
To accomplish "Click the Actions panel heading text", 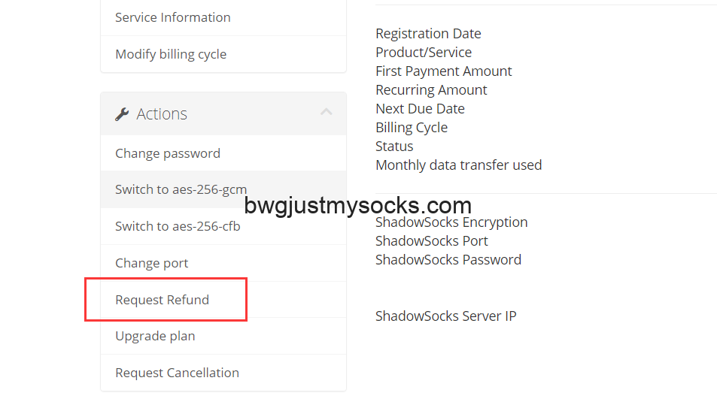I will coord(162,114).
